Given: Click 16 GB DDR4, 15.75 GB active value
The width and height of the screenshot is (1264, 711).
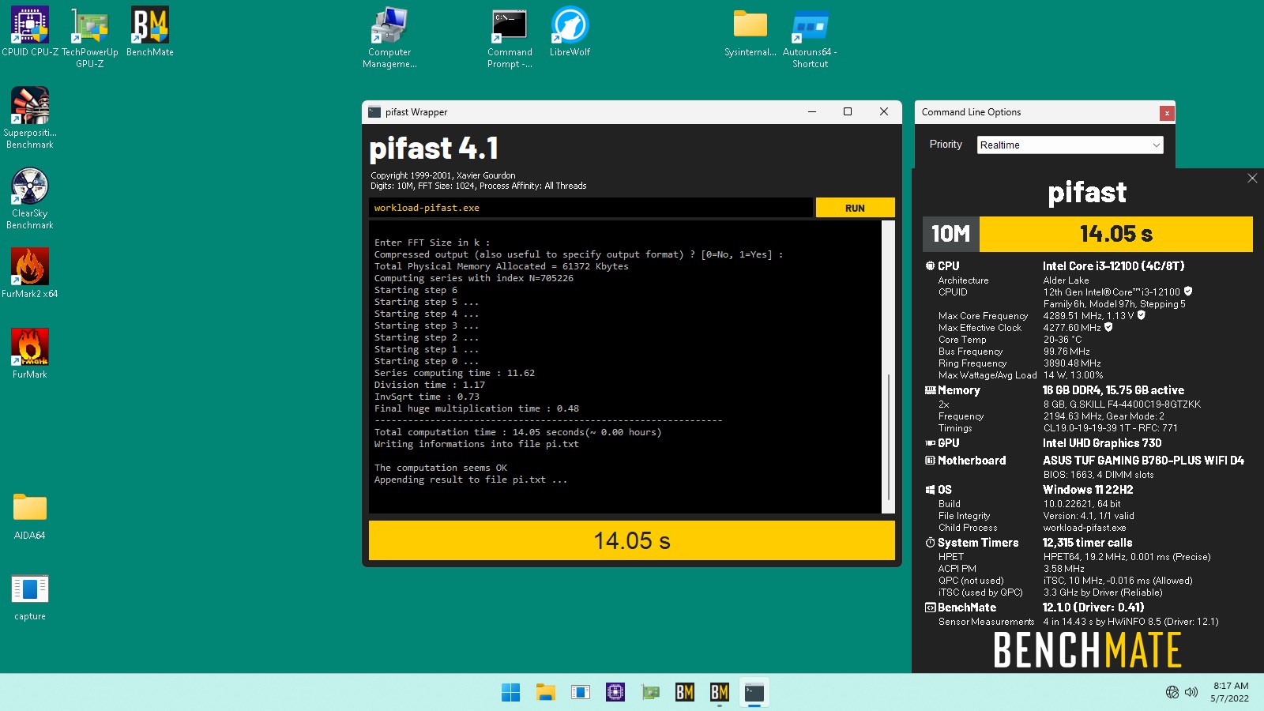Looking at the screenshot, I should coord(1113,390).
